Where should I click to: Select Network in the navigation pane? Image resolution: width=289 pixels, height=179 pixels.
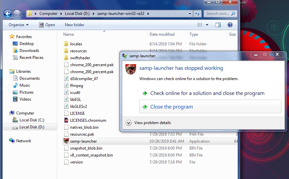pos(24,141)
